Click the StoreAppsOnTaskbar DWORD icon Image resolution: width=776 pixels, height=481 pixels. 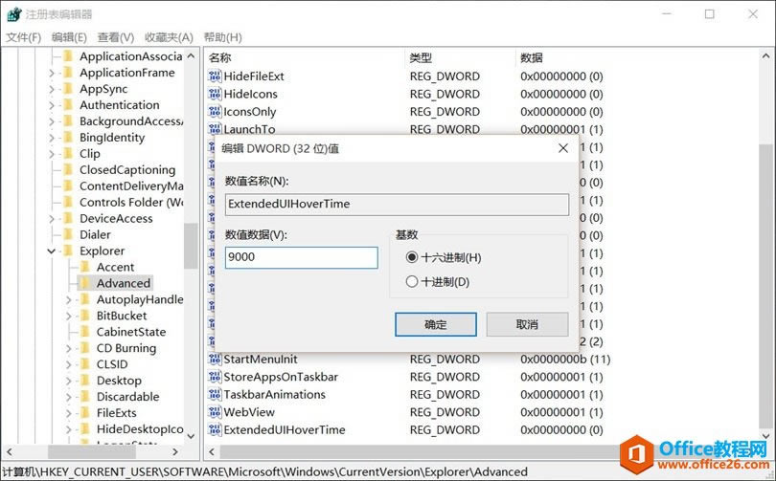(215, 377)
